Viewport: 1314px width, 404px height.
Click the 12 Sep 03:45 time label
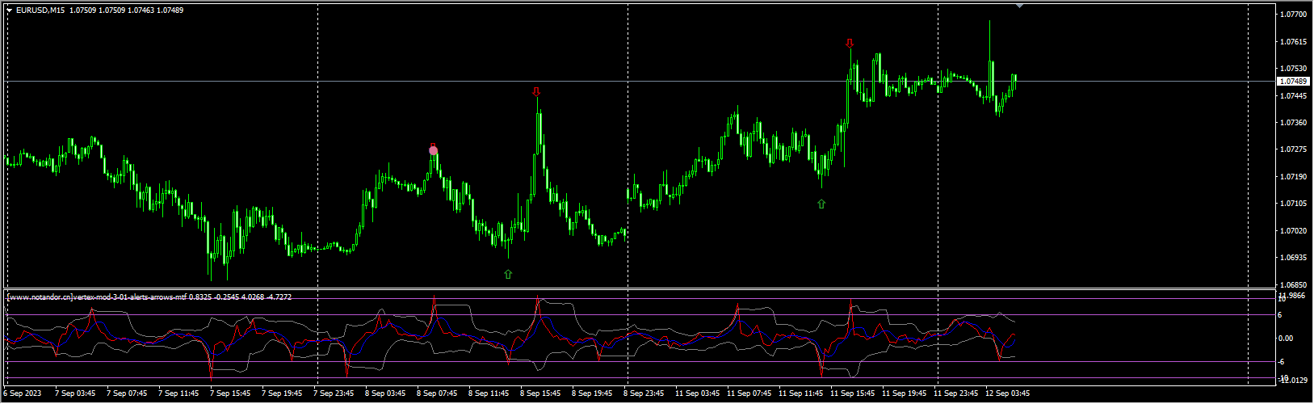1007,394
